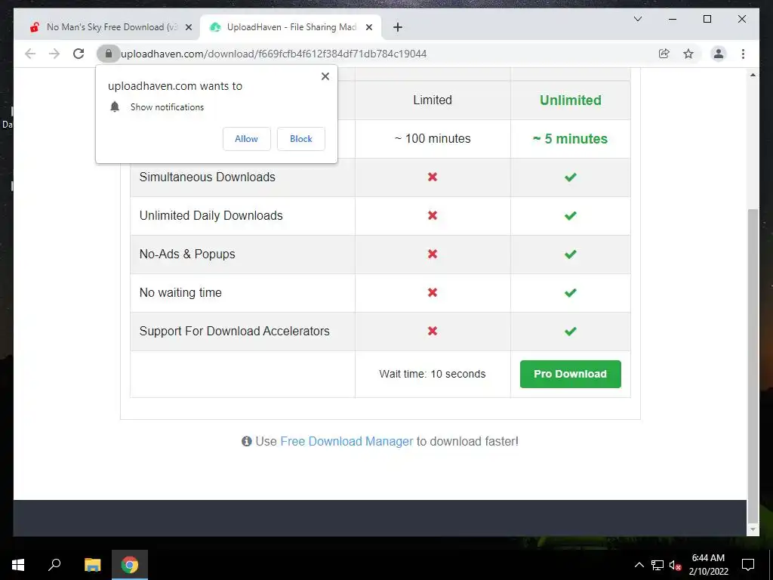773x580 pixels.
Task: Click the green check for Unlimited Daily Downloads
Action: tap(571, 215)
